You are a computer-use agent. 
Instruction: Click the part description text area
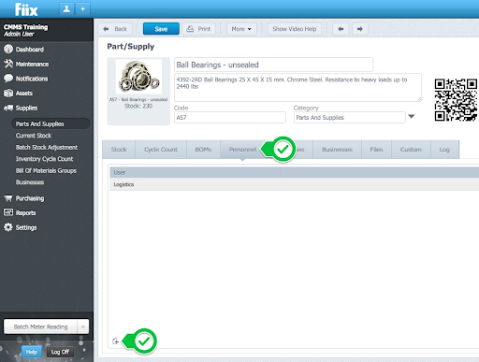[298, 87]
